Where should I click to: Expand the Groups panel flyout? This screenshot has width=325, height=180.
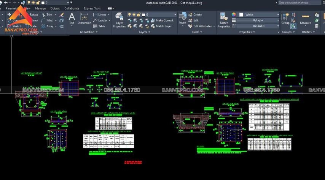[x=288, y=32]
